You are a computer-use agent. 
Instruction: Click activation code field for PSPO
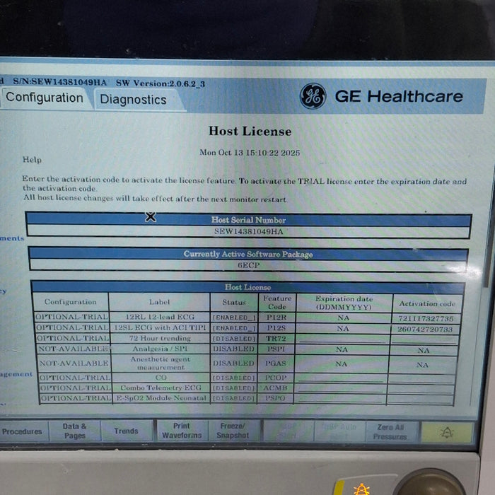click(x=420, y=400)
